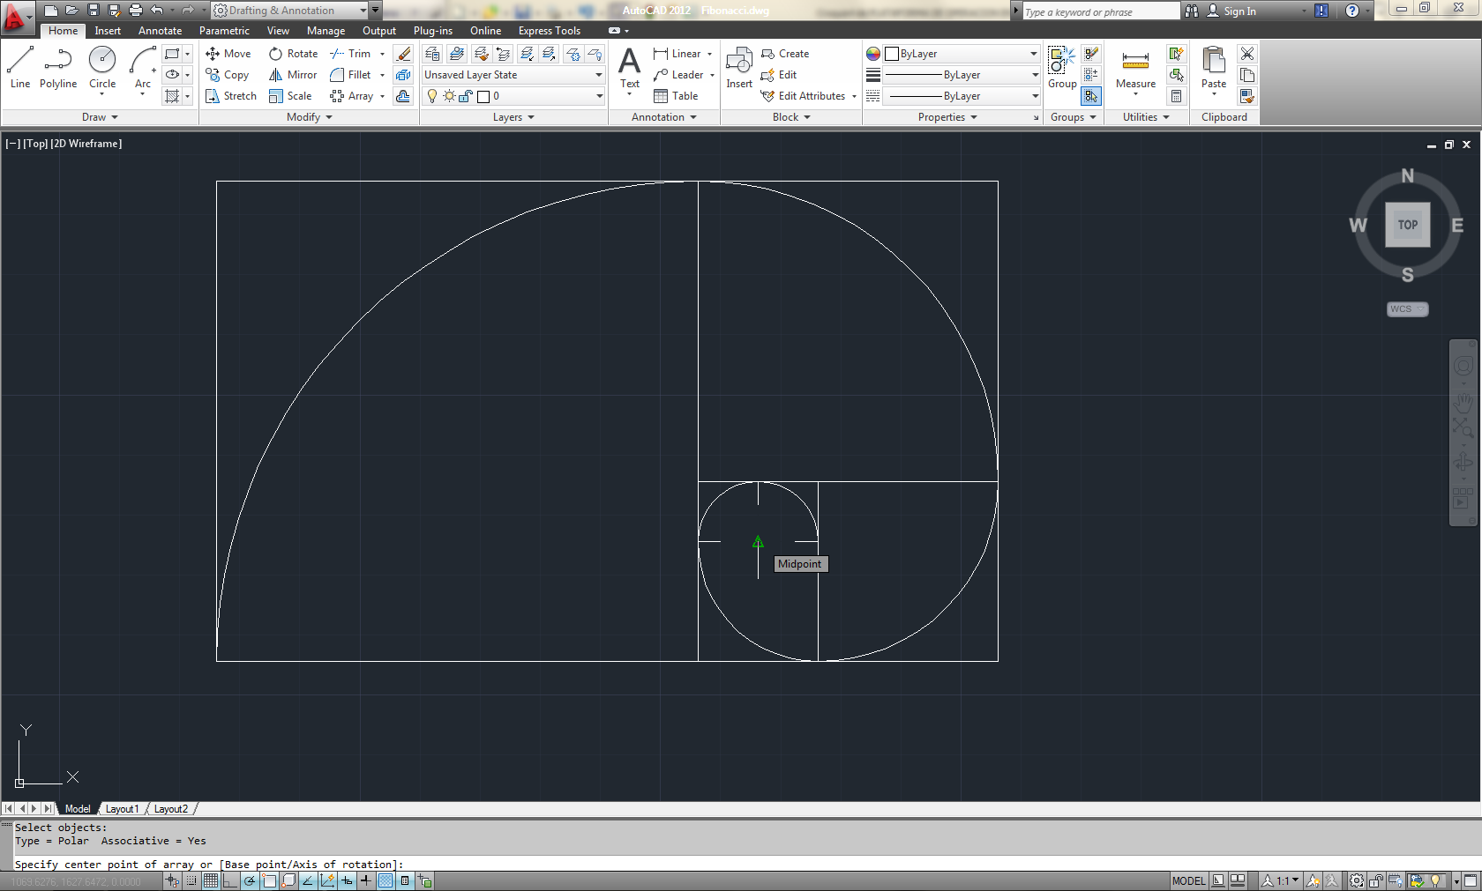Image resolution: width=1482 pixels, height=891 pixels.
Task: Open the ByLayer object color dropdown
Action: 962,54
